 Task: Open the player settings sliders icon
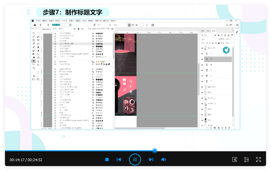click(x=247, y=159)
